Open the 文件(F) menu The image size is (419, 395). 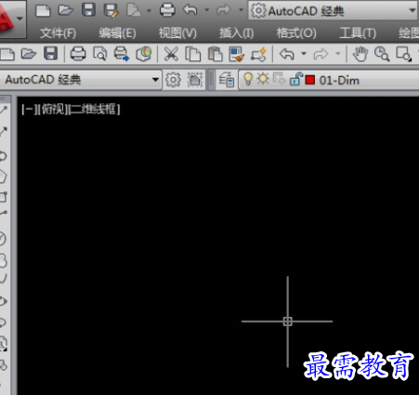[58, 33]
